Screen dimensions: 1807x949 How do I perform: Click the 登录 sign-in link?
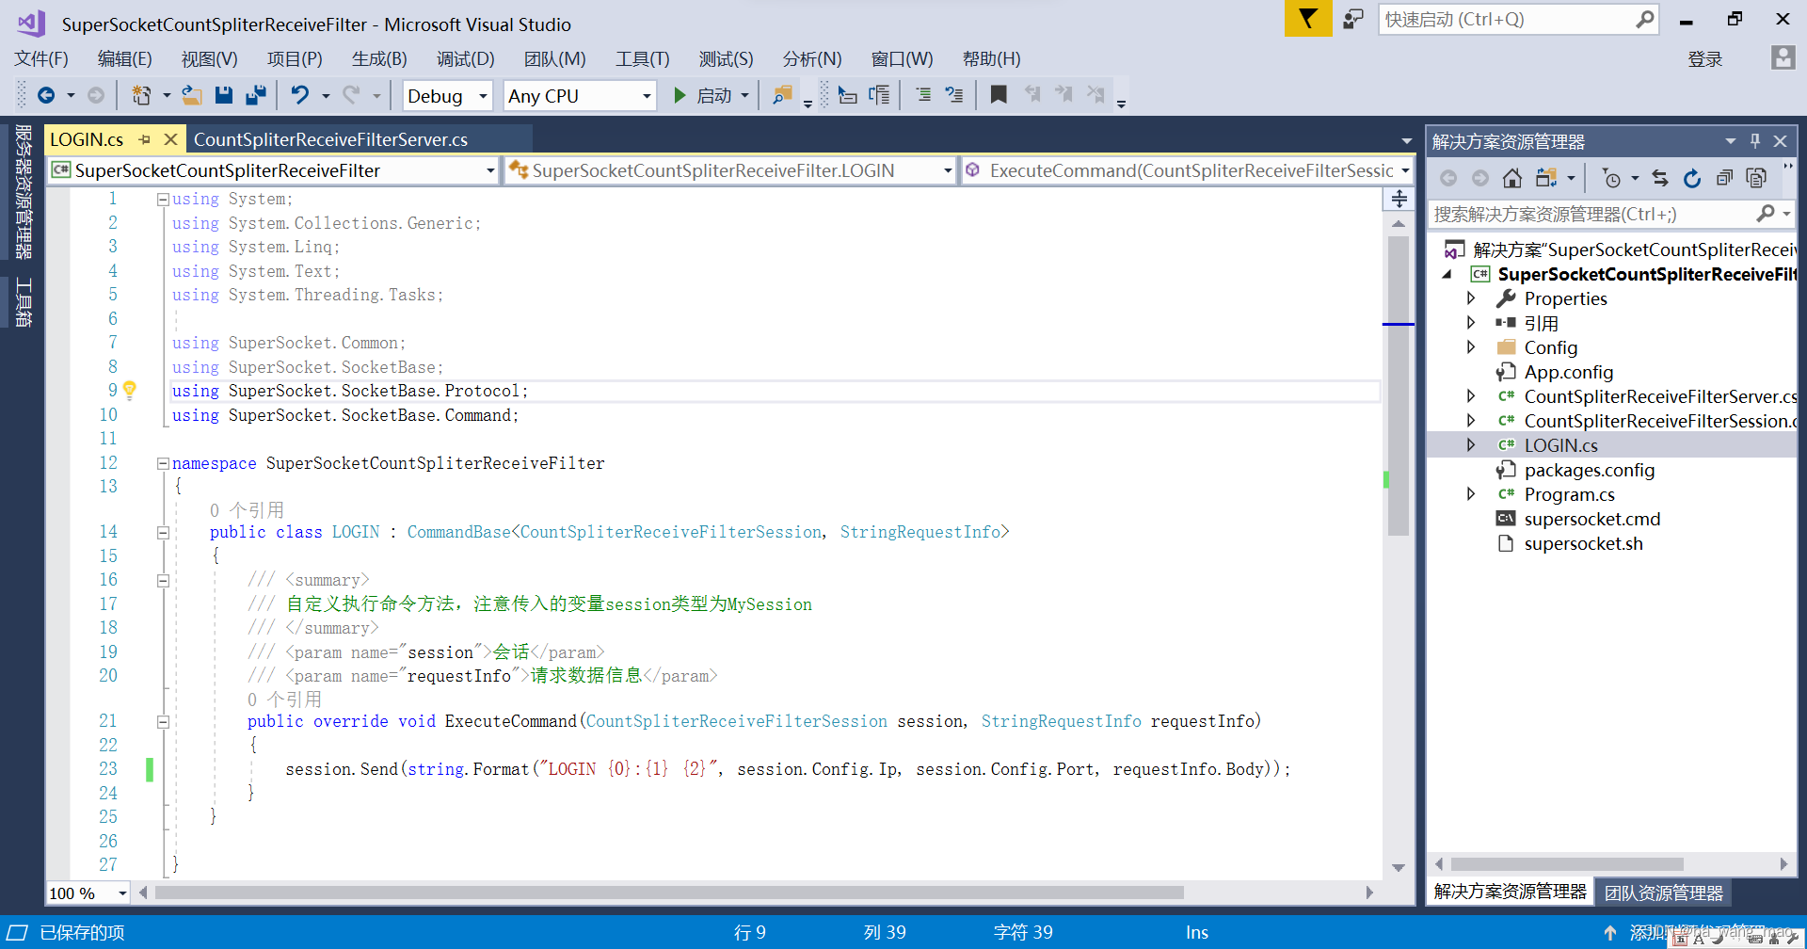pyautogui.click(x=1705, y=59)
